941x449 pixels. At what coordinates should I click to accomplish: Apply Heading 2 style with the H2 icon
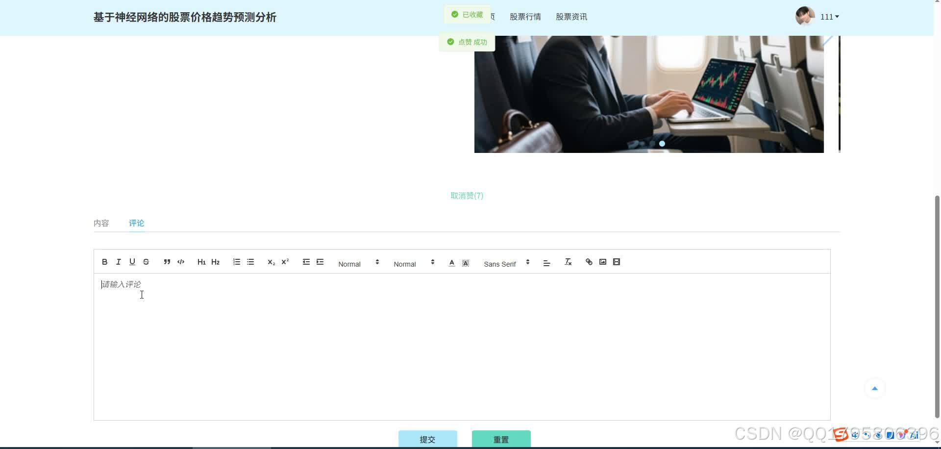[215, 262]
